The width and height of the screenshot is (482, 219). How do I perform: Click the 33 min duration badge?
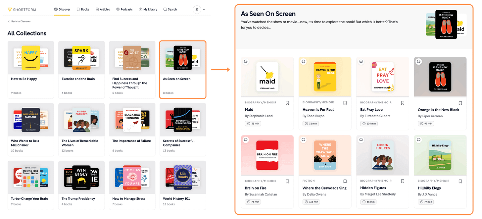[x=253, y=124]
